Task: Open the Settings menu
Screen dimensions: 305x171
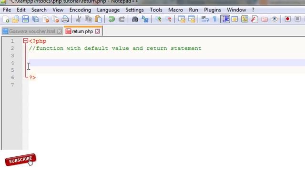Action: coord(134,10)
